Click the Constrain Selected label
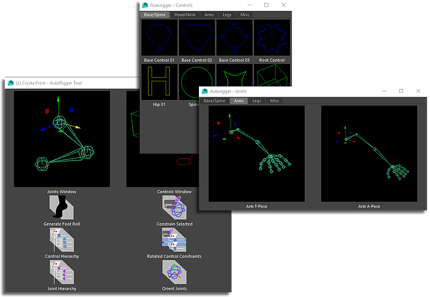 [174, 224]
